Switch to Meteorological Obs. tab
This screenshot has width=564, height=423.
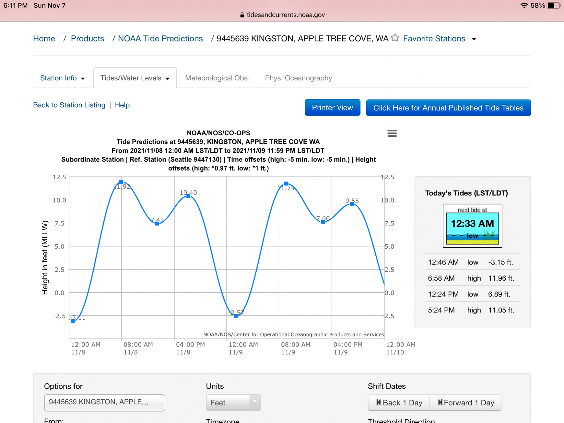pyautogui.click(x=217, y=78)
